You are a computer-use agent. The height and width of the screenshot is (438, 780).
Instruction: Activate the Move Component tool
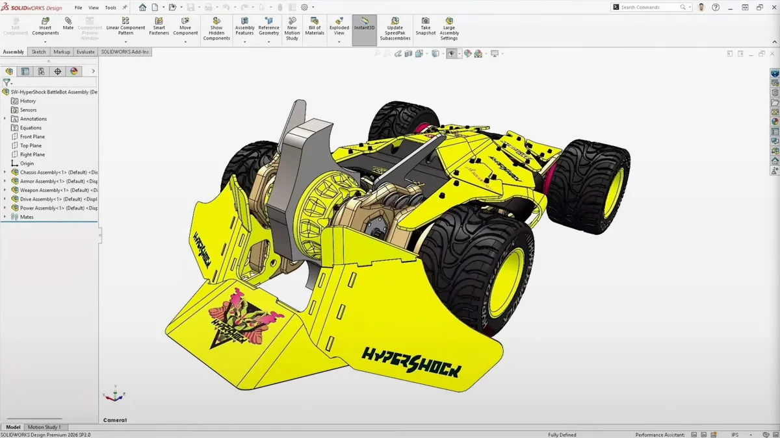tap(185, 27)
